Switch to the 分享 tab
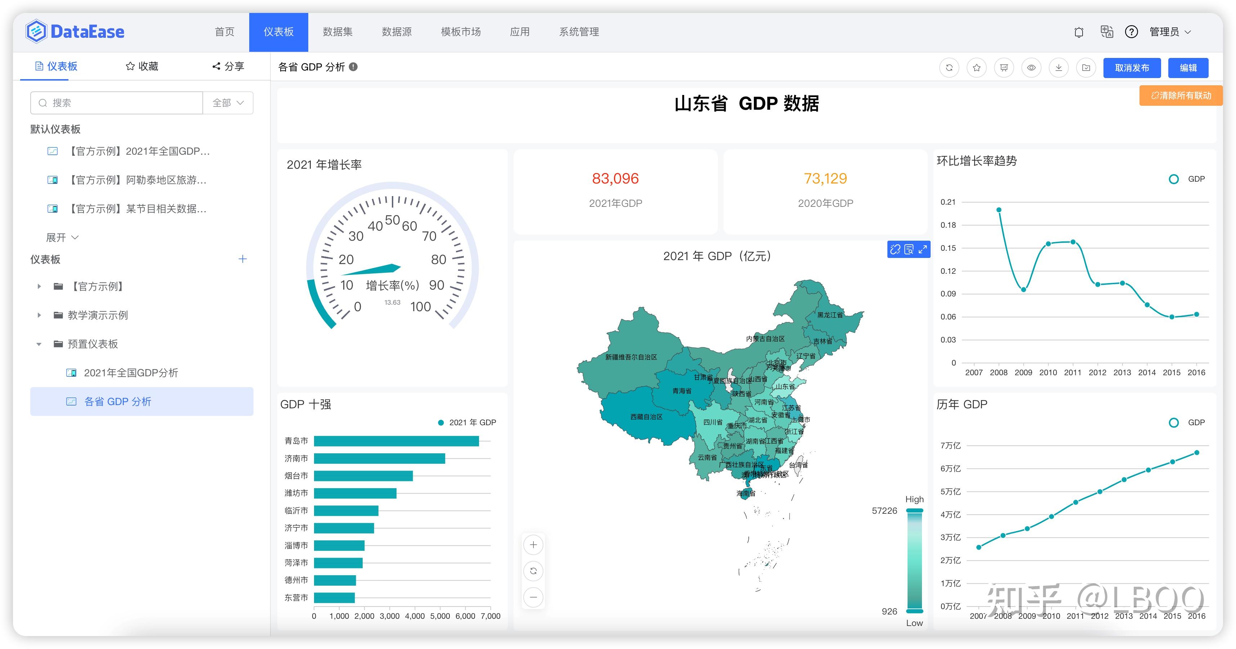The width and height of the screenshot is (1236, 649). pyautogui.click(x=228, y=66)
